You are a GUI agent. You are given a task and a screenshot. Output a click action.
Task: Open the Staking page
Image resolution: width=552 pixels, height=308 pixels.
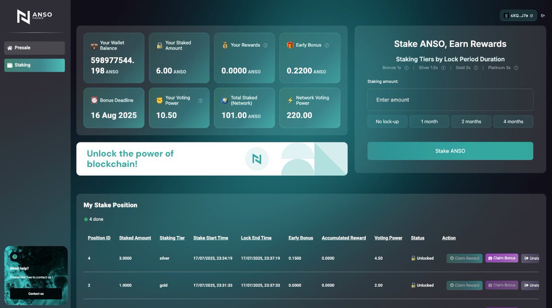coord(34,65)
